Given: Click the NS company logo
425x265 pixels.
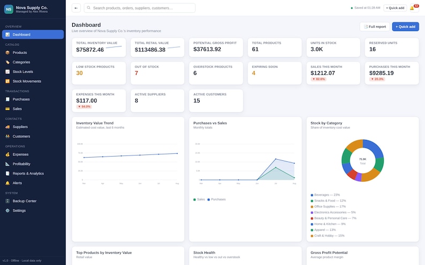Looking at the screenshot, I should tap(9, 9).
